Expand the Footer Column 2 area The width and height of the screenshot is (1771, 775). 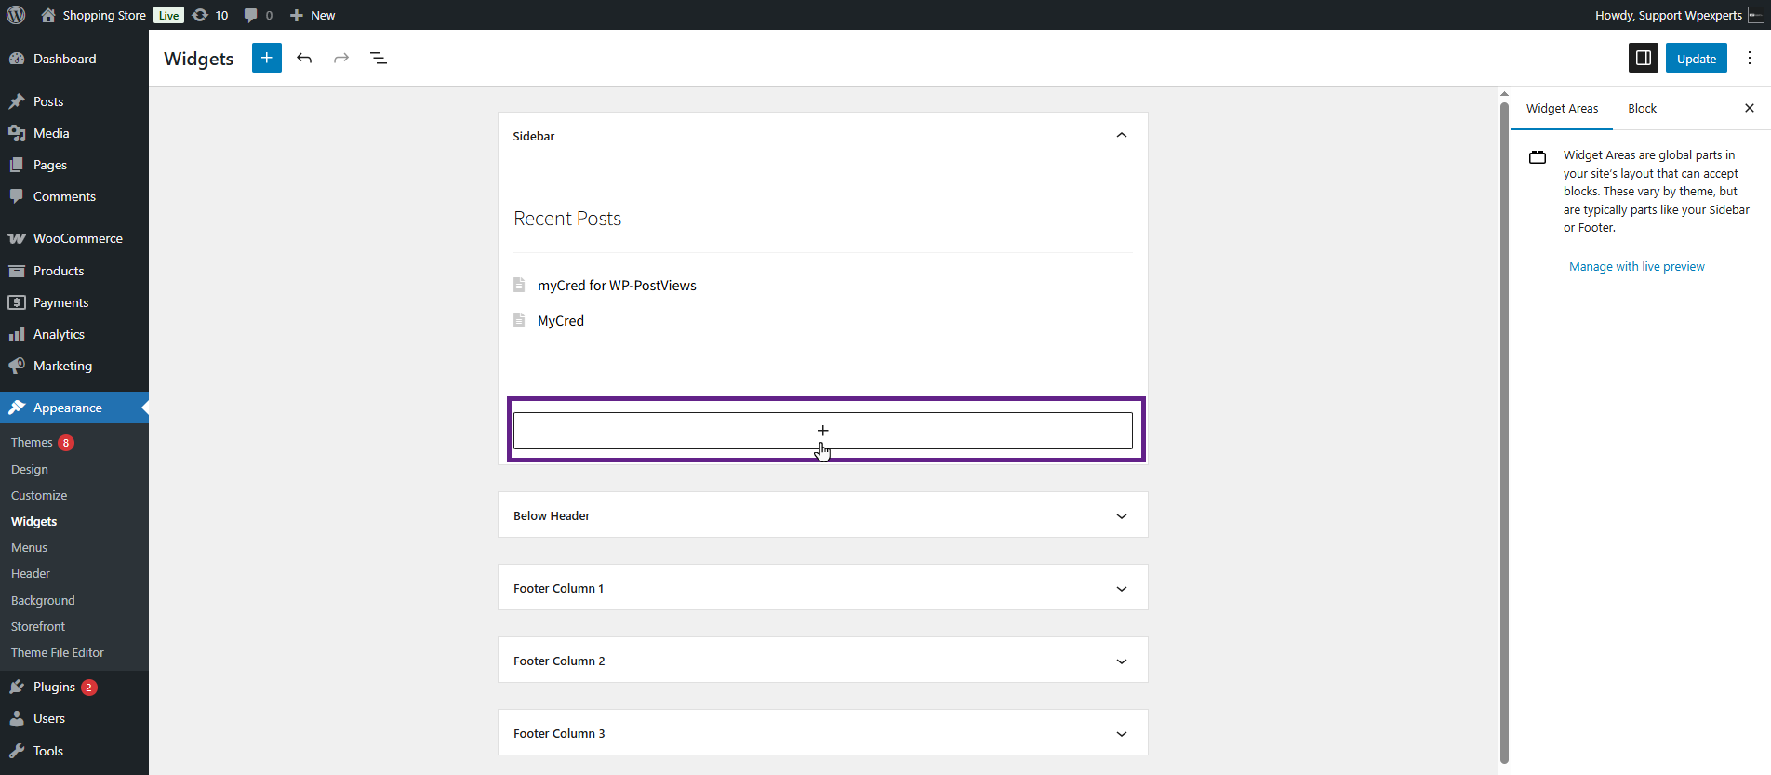[1121, 661]
